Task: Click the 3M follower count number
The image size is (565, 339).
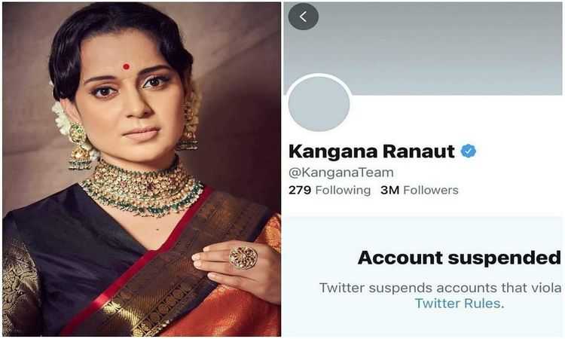Action: pos(389,190)
